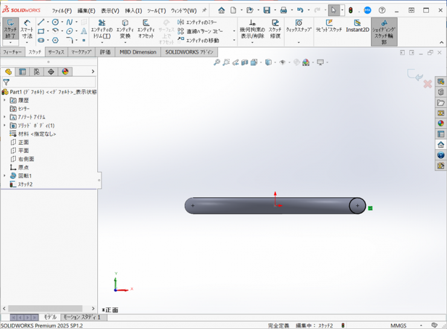Cancel the sketch using the red X
Image resolution: width=447 pixels, height=329 pixels.
click(427, 84)
